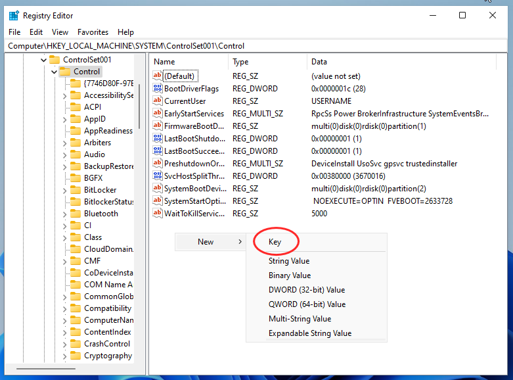
Task: Choose Binary Value in New submenu
Action: [317, 275]
